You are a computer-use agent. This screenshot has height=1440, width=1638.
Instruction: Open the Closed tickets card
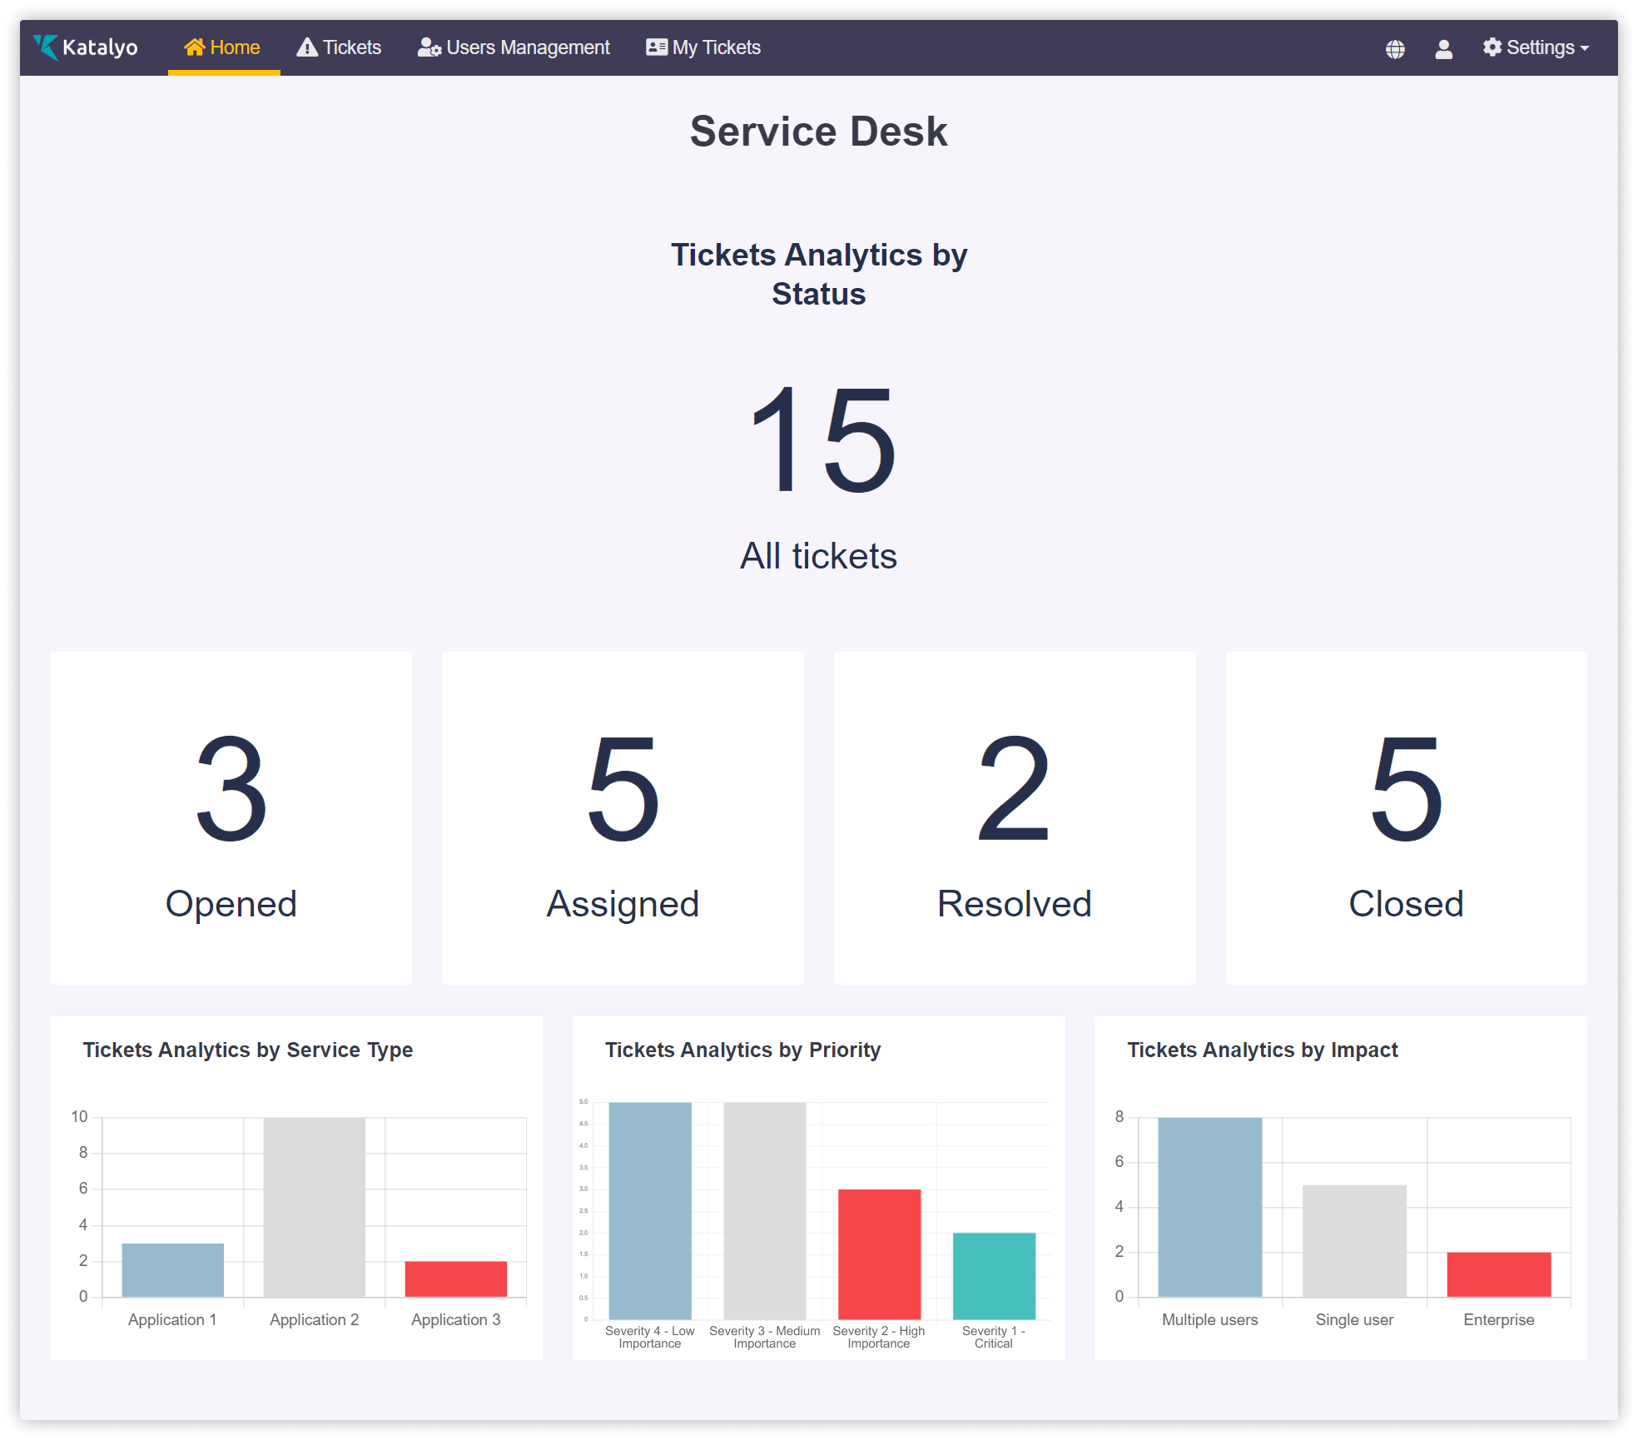point(1406,817)
